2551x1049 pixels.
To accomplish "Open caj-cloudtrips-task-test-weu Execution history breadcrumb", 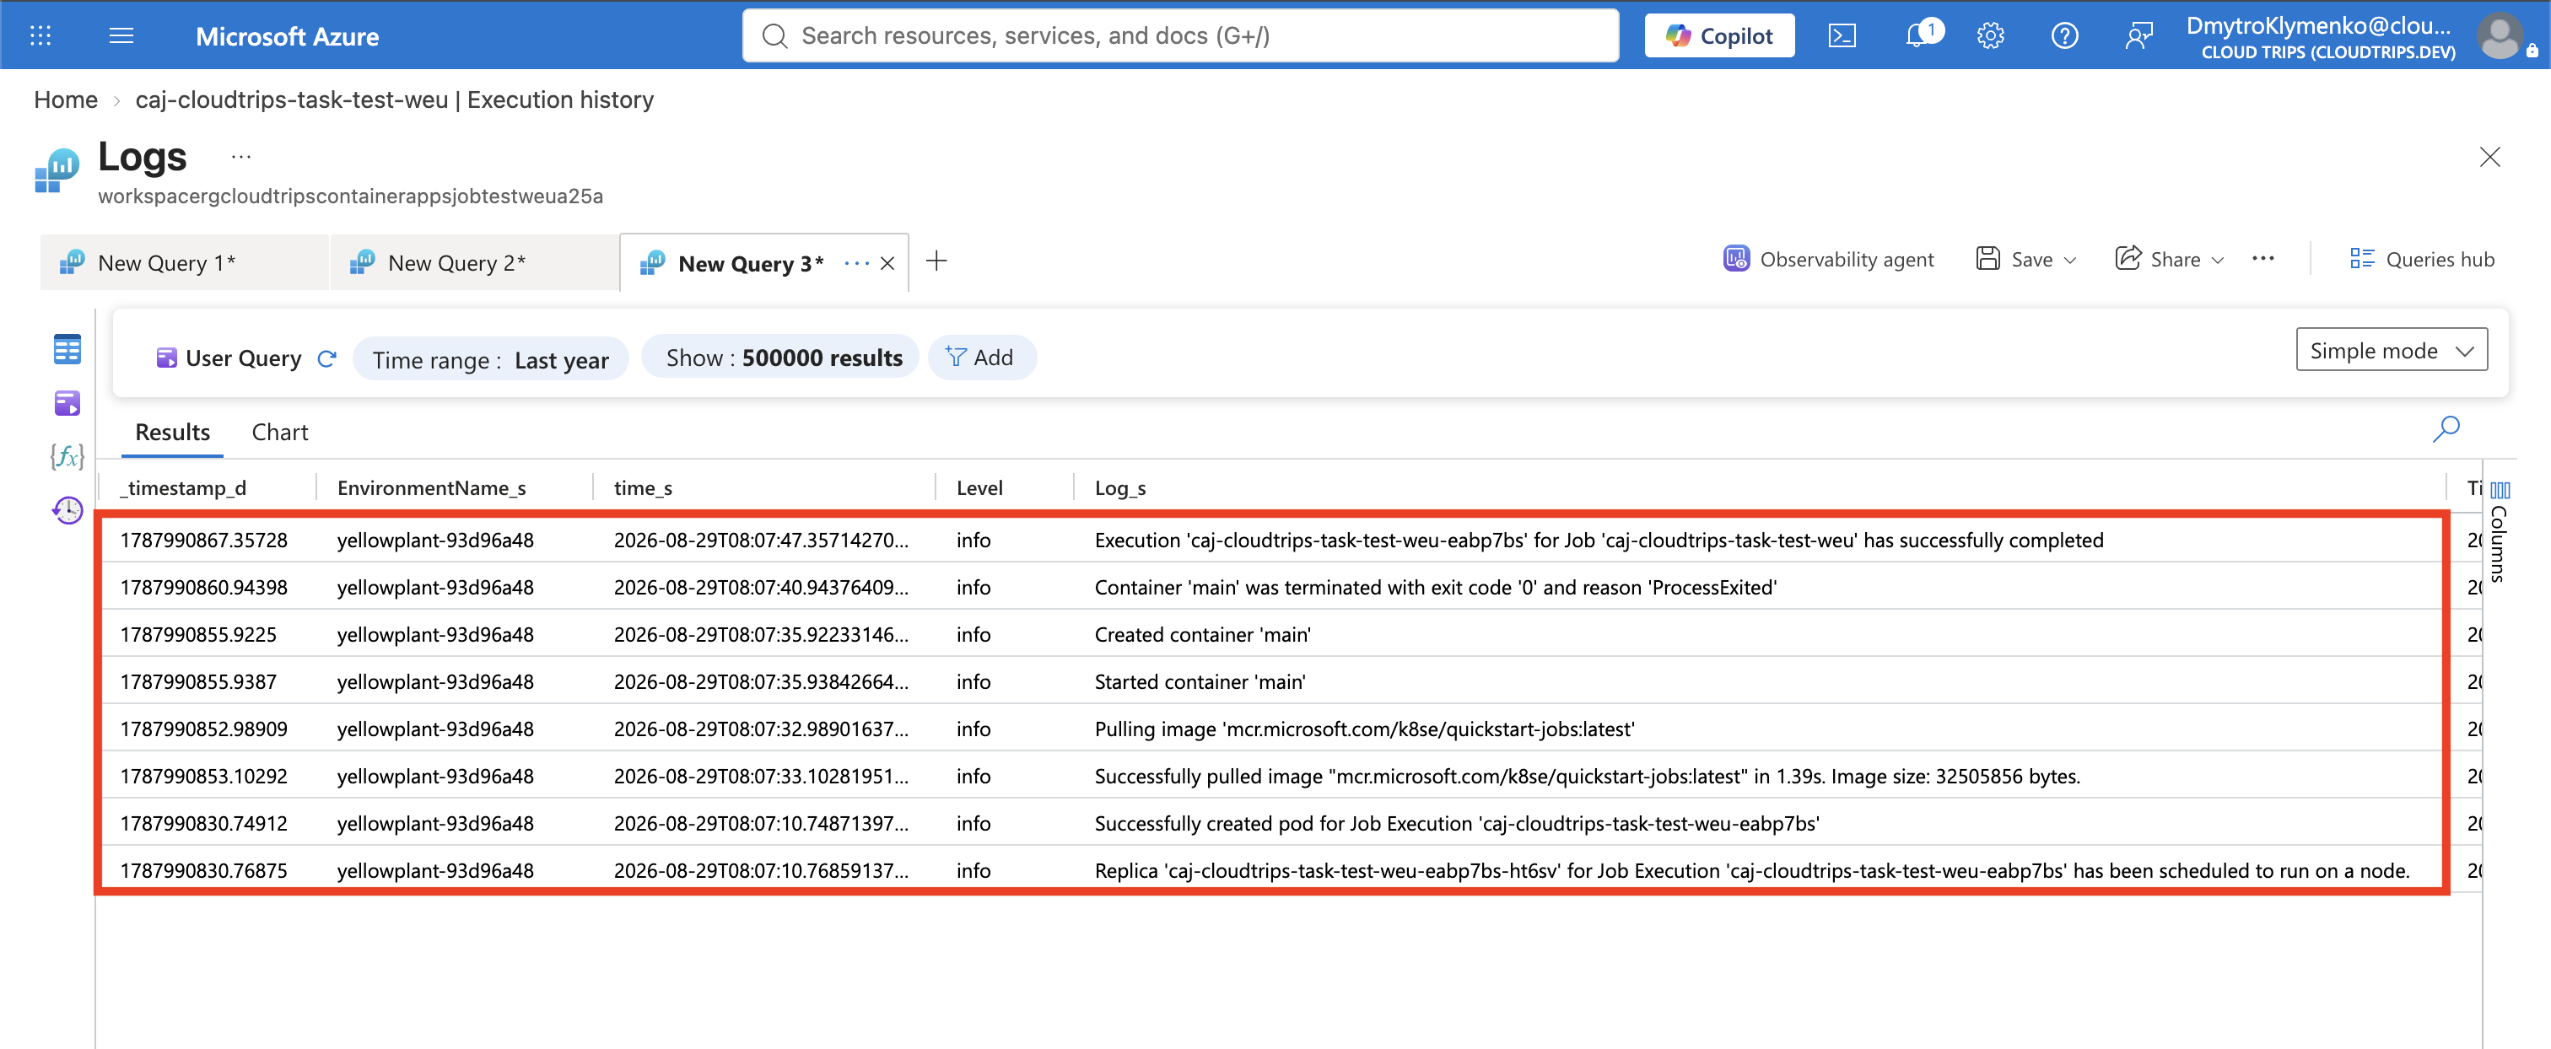I will pos(394,100).
